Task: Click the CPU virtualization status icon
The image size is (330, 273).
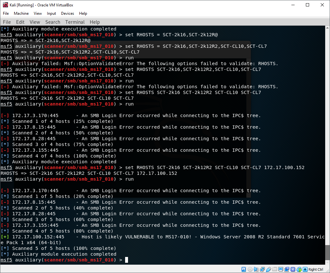Action: pyautogui.click(x=293, y=269)
